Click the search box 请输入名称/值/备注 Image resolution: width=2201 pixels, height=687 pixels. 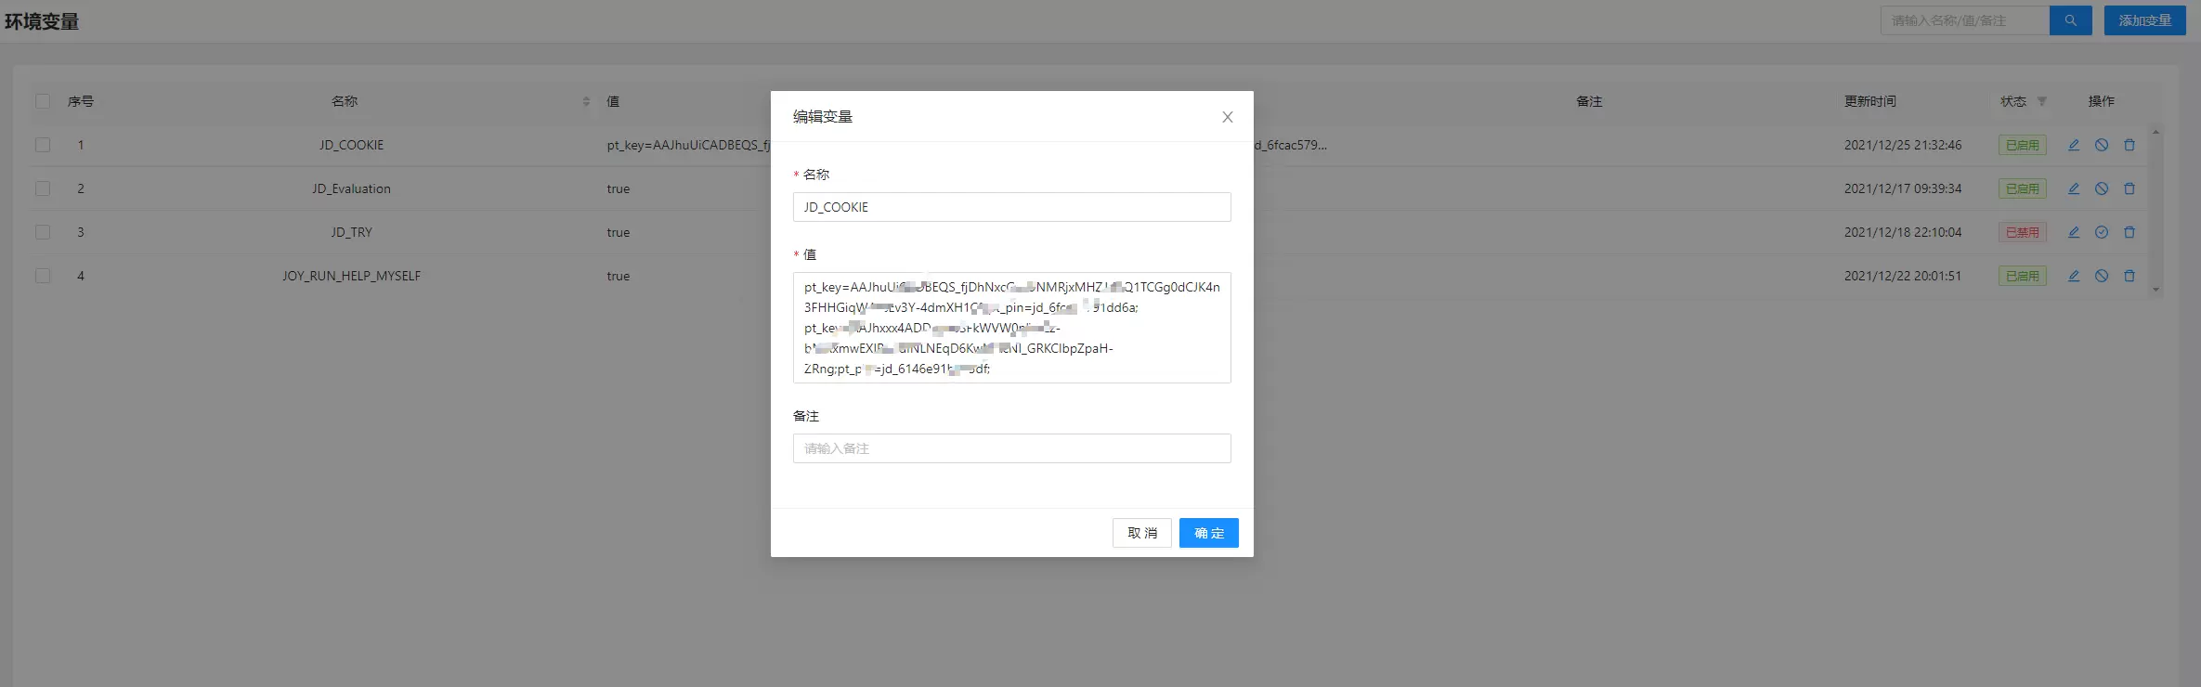tap(1965, 20)
